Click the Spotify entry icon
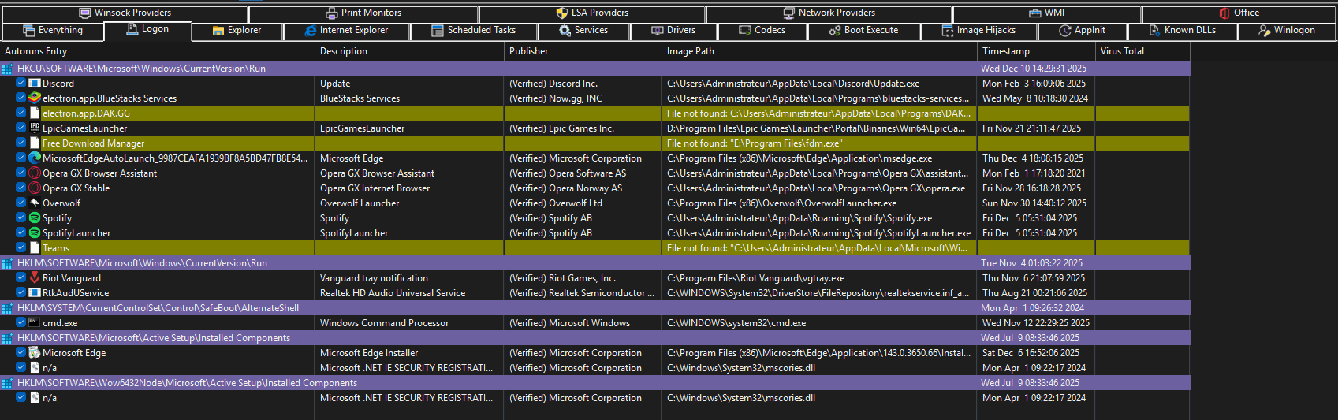 click(x=35, y=217)
